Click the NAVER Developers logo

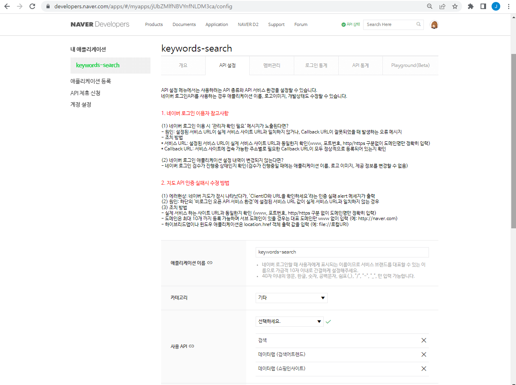pos(100,24)
